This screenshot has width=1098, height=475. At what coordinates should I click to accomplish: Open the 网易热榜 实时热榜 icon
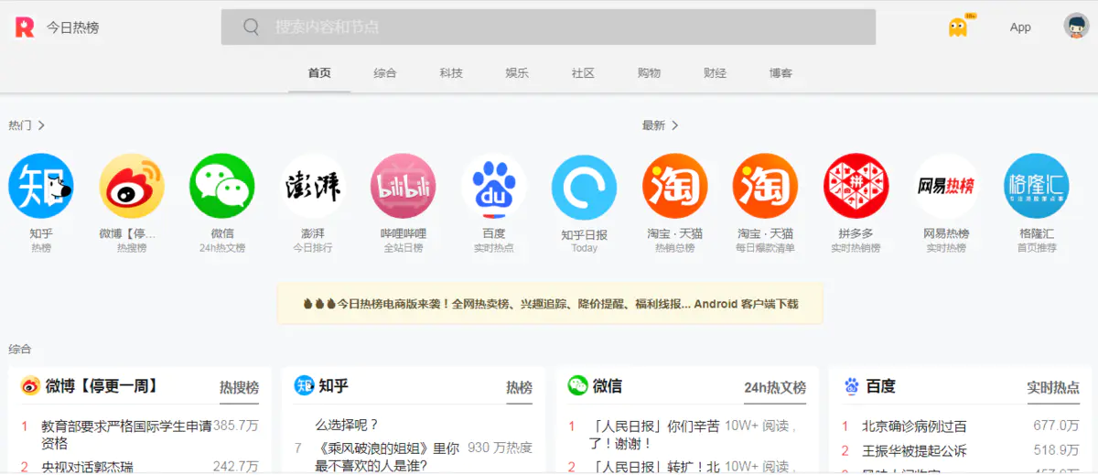click(947, 186)
